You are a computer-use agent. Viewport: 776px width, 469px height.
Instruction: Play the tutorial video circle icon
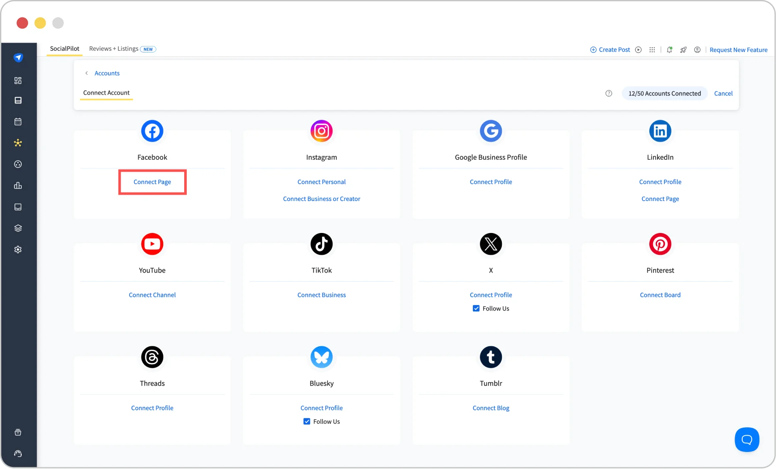pos(638,49)
